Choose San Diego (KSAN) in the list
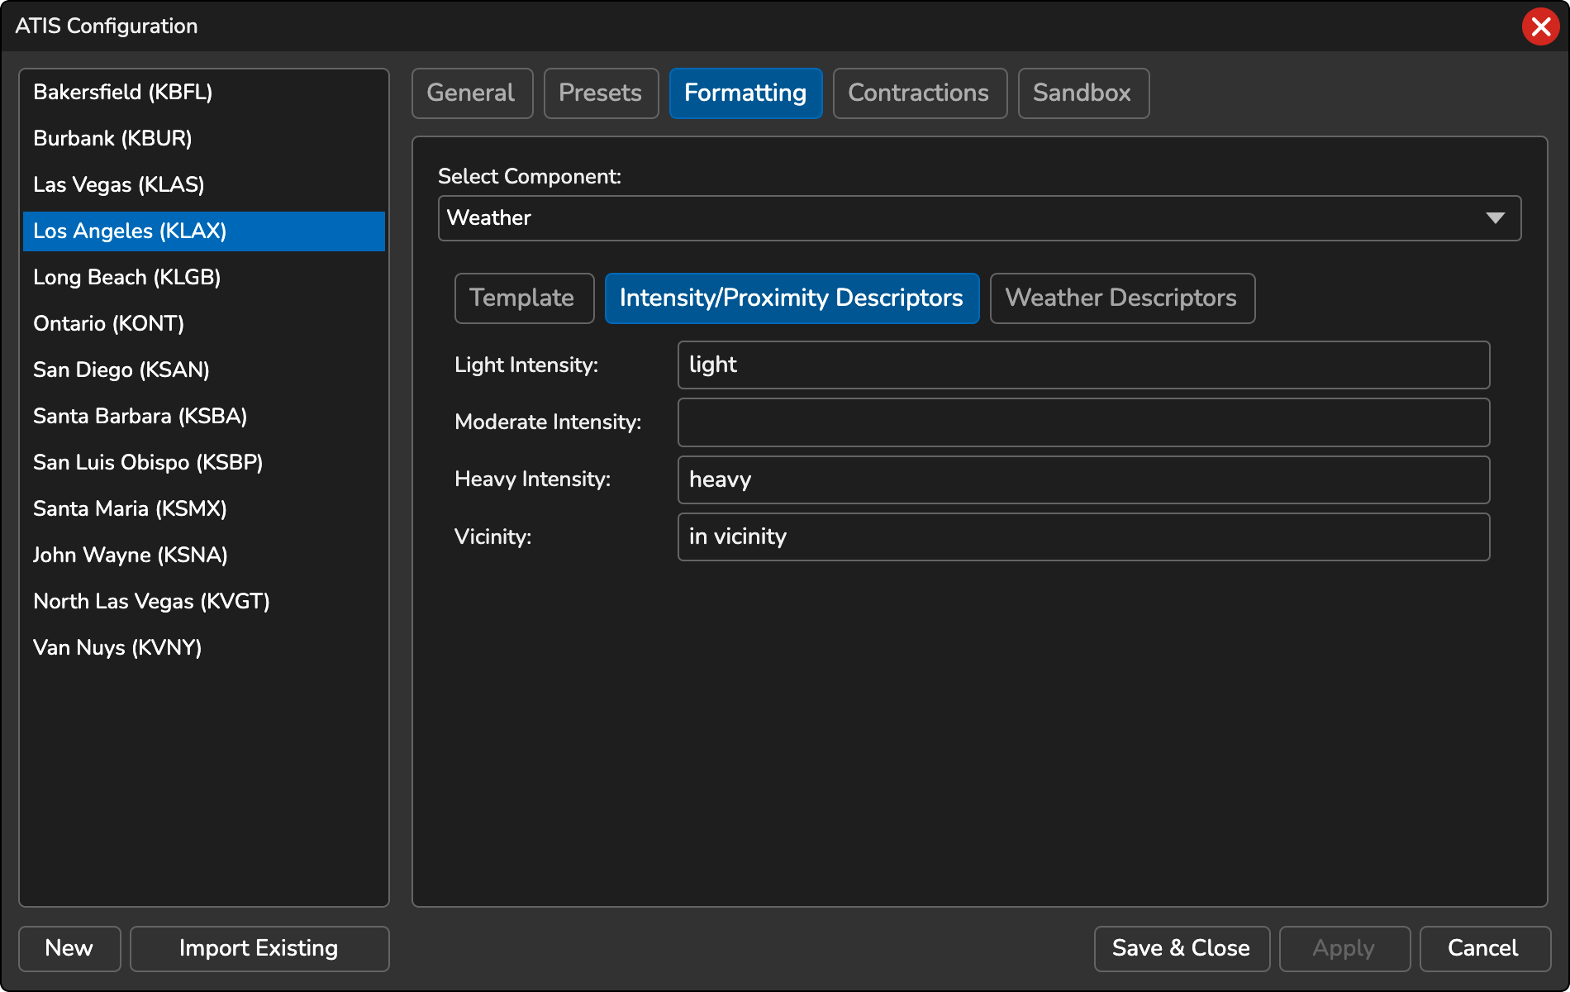This screenshot has width=1570, height=992. coord(121,370)
